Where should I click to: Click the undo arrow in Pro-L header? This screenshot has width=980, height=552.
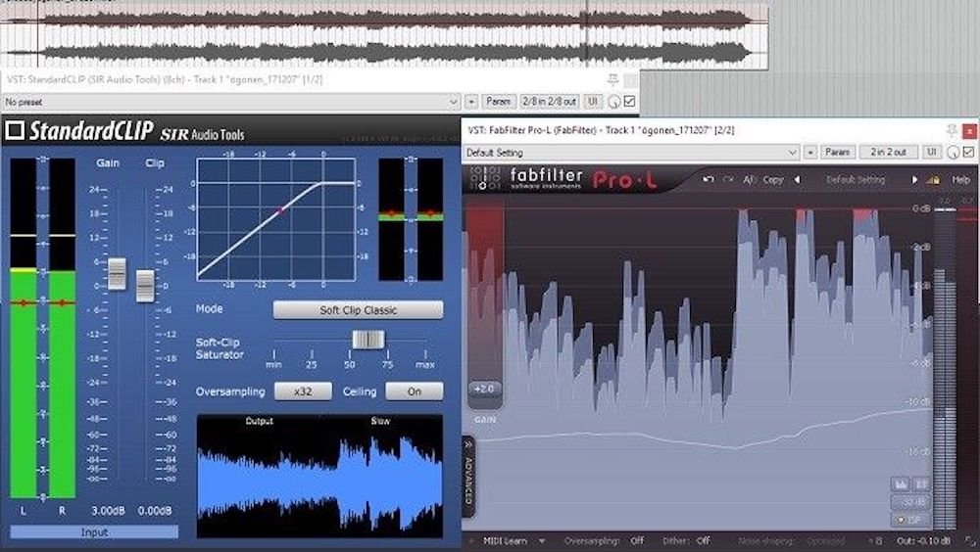708,180
